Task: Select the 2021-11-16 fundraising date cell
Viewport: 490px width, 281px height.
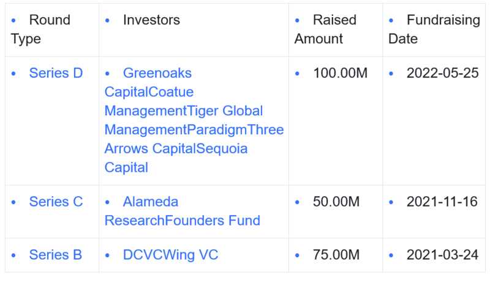Action: pyautogui.click(x=442, y=202)
